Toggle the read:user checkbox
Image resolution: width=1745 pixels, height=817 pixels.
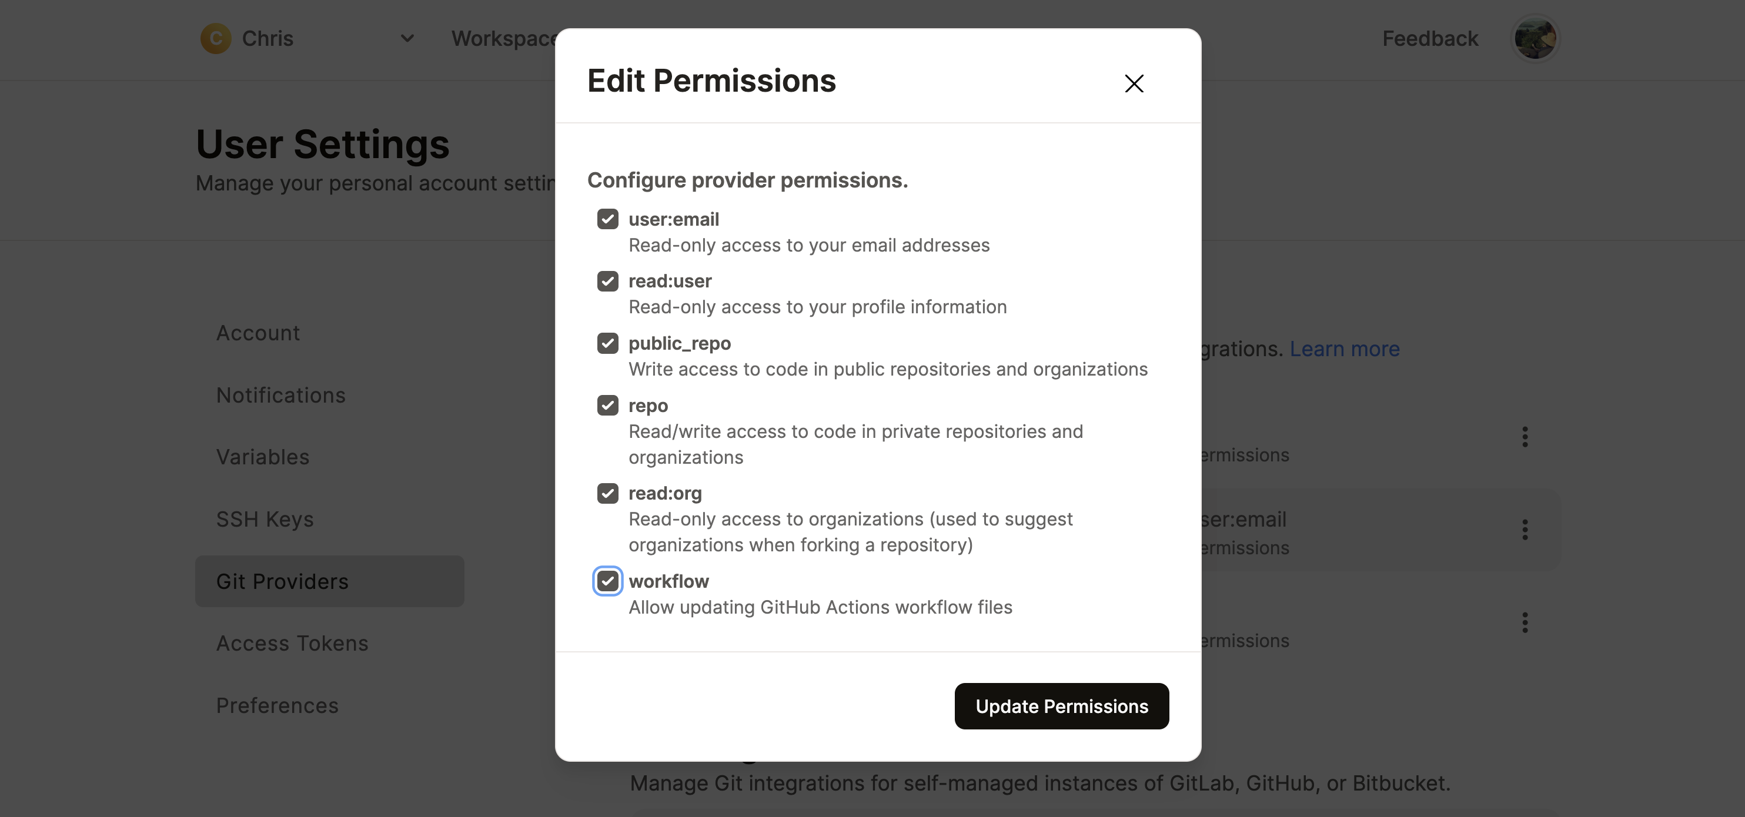[607, 281]
